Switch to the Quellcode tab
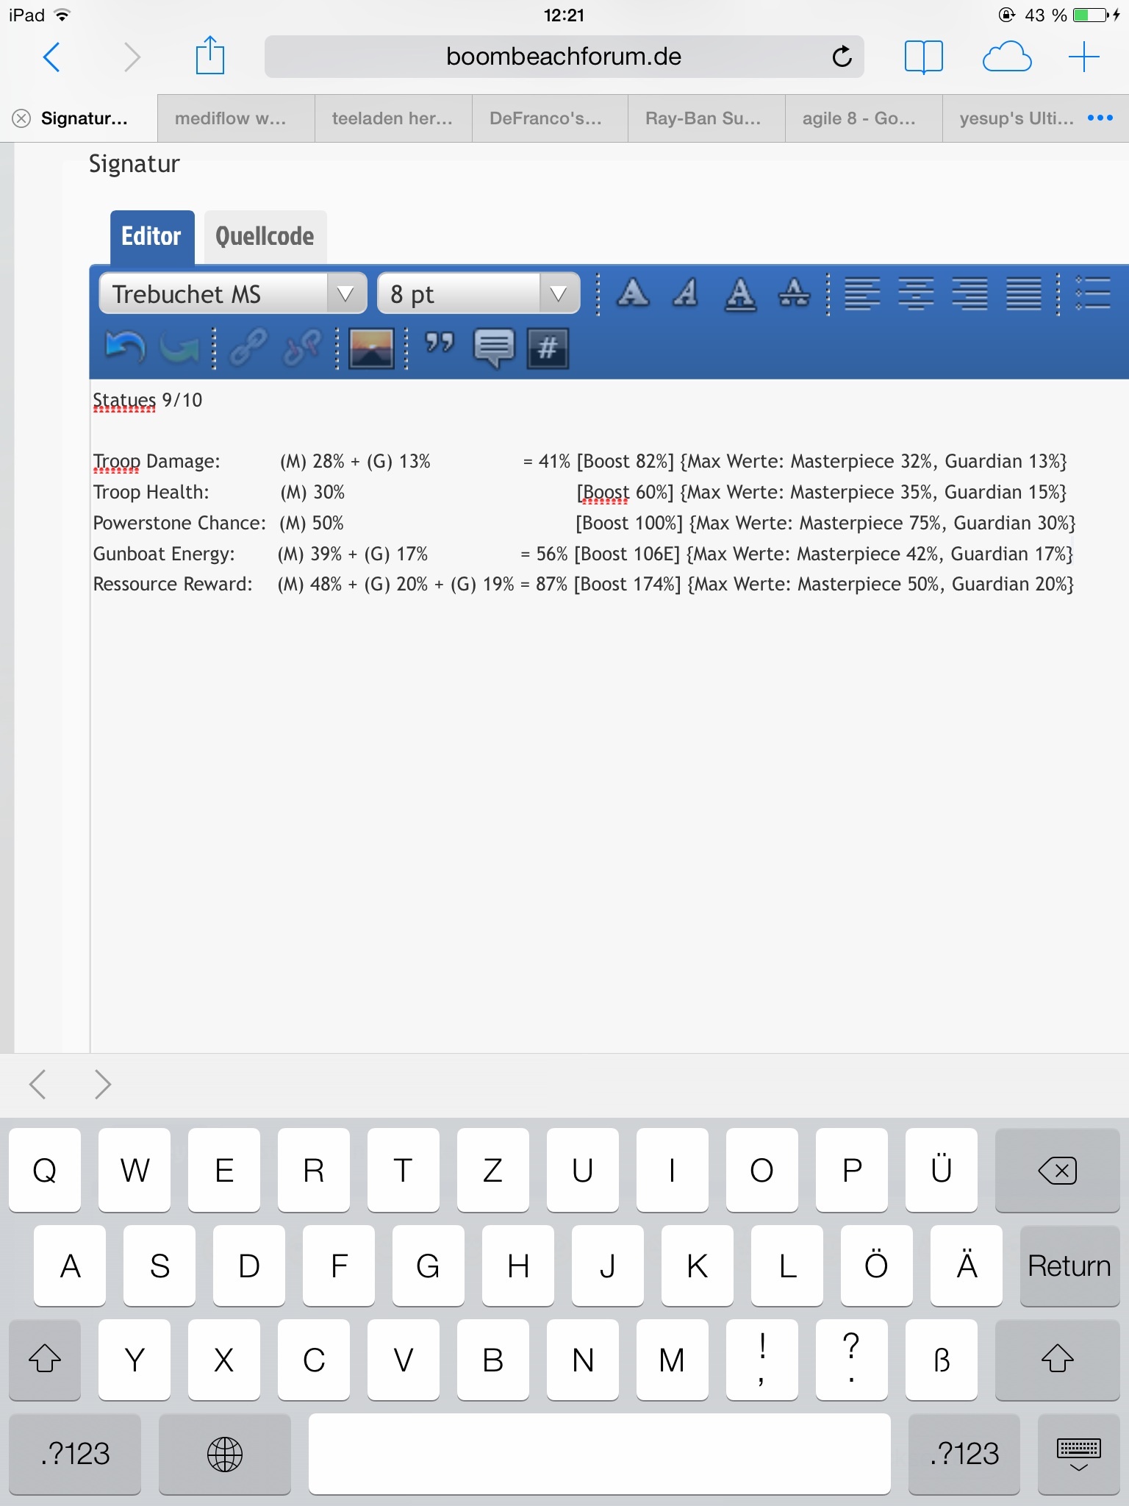1129x1506 pixels. (x=265, y=237)
